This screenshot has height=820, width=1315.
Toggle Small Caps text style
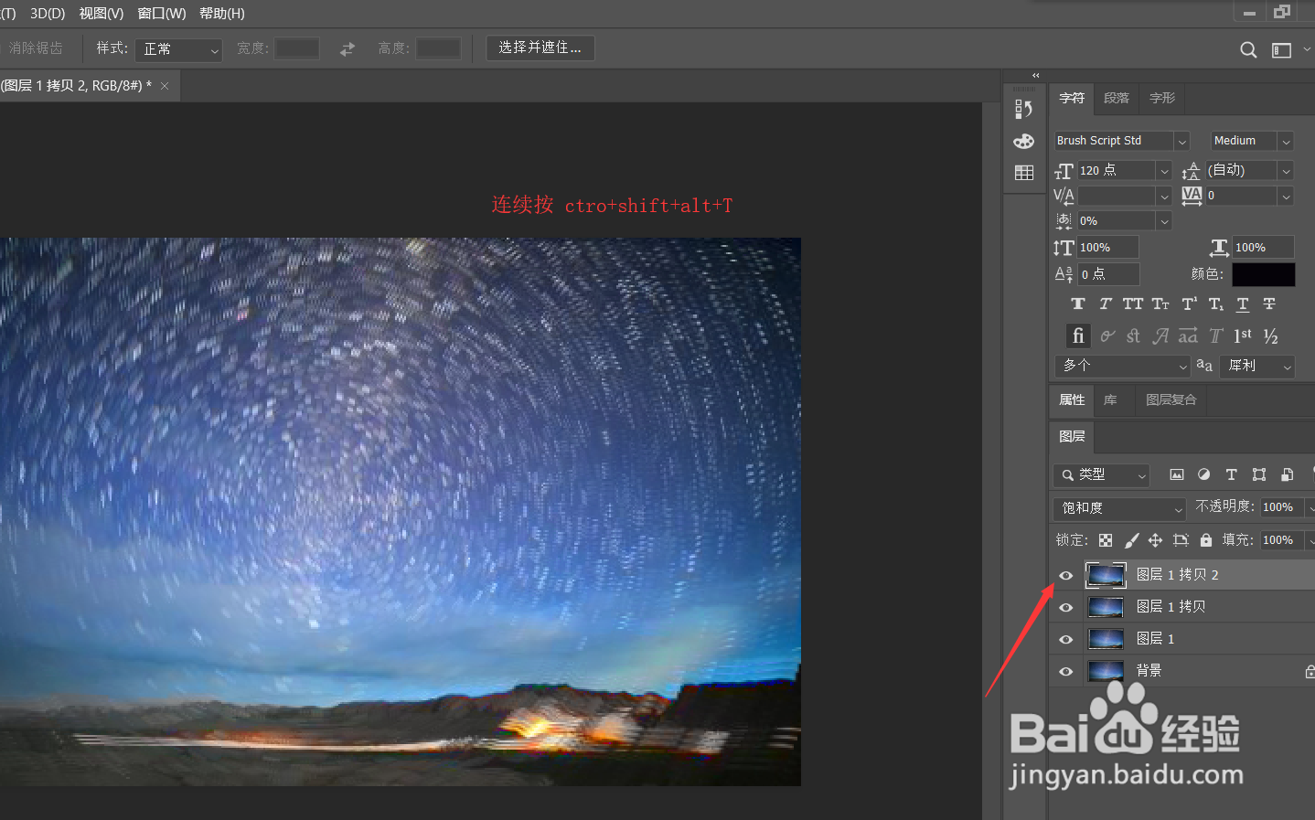pyautogui.click(x=1160, y=304)
